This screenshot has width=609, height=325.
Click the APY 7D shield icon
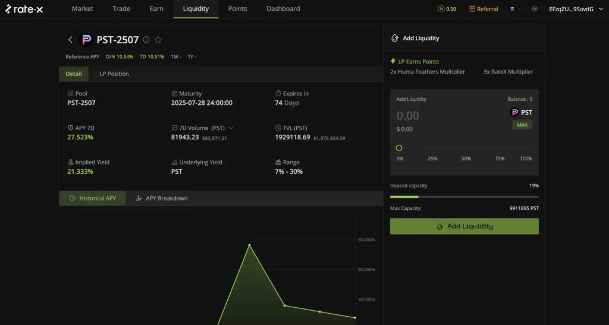click(x=70, y=128)
